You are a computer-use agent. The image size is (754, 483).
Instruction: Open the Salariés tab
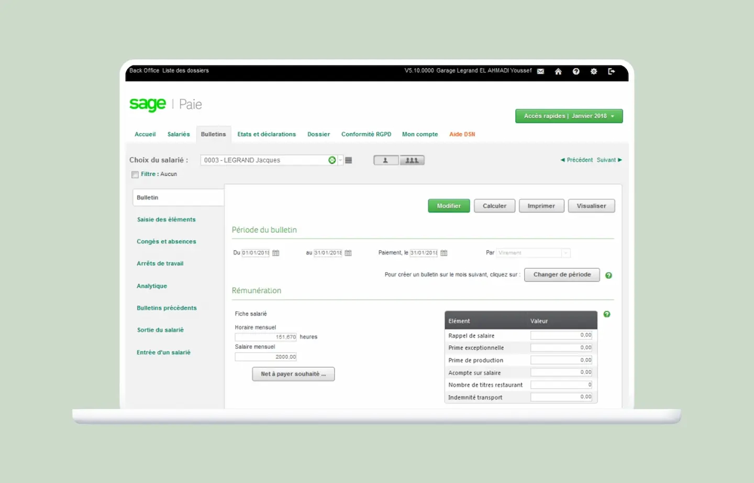(x=179, y=135)
